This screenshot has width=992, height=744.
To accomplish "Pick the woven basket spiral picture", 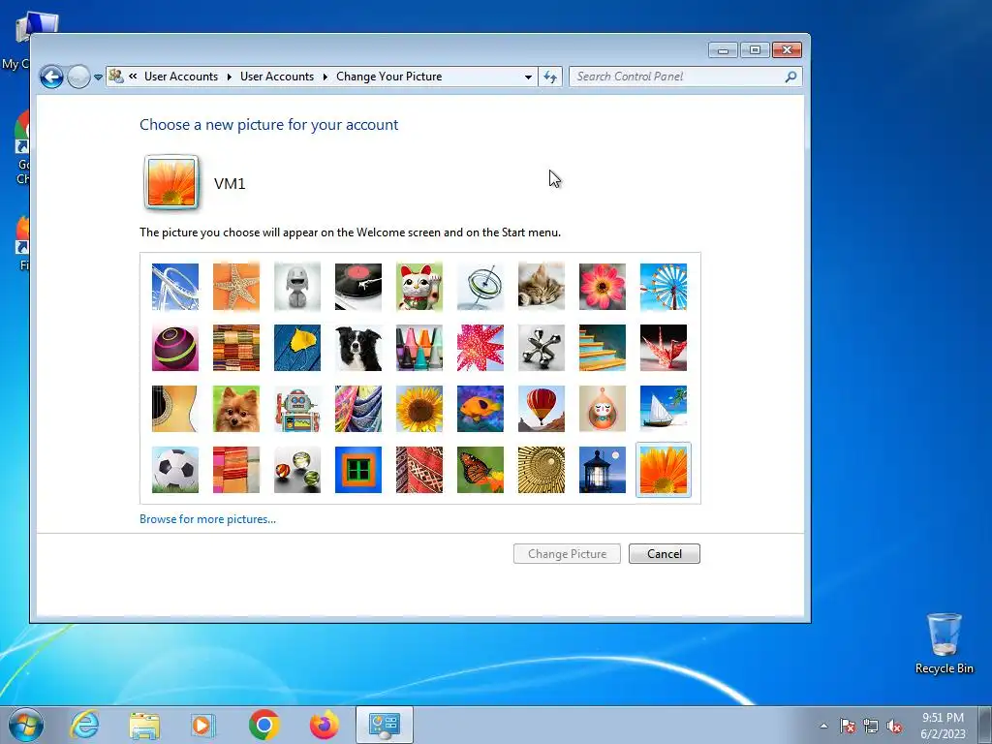I will pyautogui.click(x=542, y=470).
